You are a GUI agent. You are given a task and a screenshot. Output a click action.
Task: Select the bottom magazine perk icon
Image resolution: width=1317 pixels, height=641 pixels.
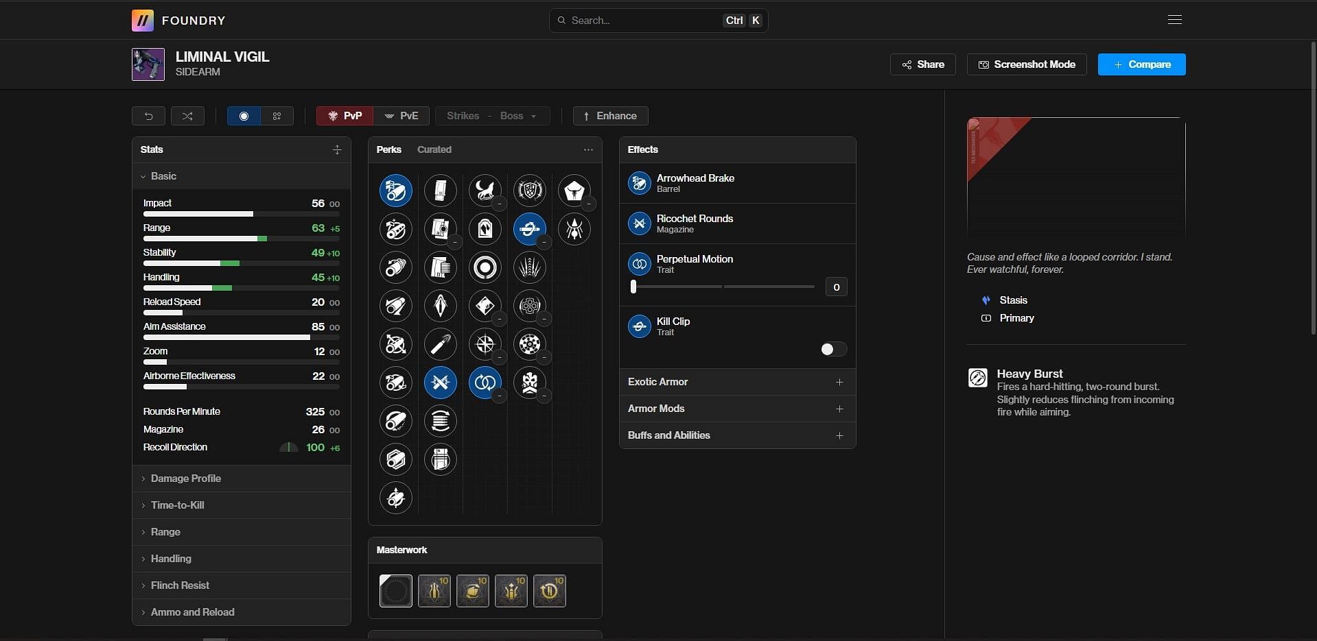coord(441,459)
